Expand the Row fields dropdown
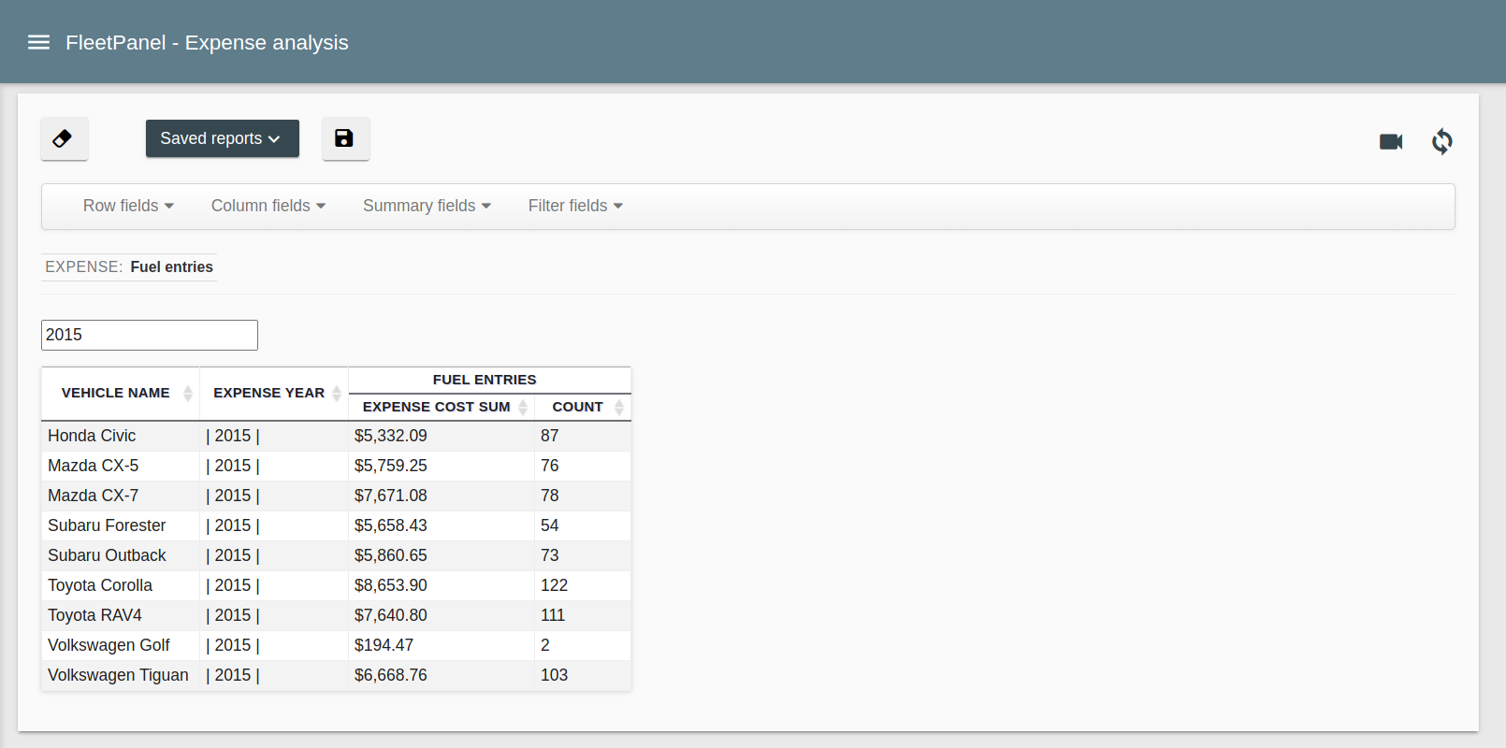Screen dimensions: 1506x748 pyautogui.click(x=128, y=206)
